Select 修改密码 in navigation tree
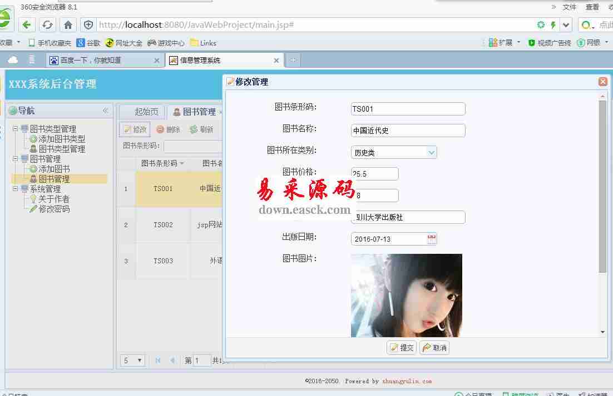 [x=54, y=209]
